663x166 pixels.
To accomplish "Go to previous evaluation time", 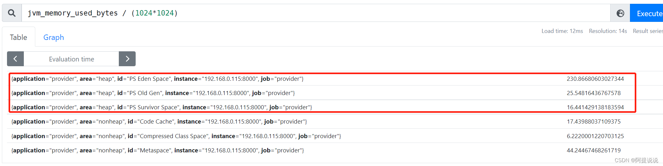I will [15, 59].
